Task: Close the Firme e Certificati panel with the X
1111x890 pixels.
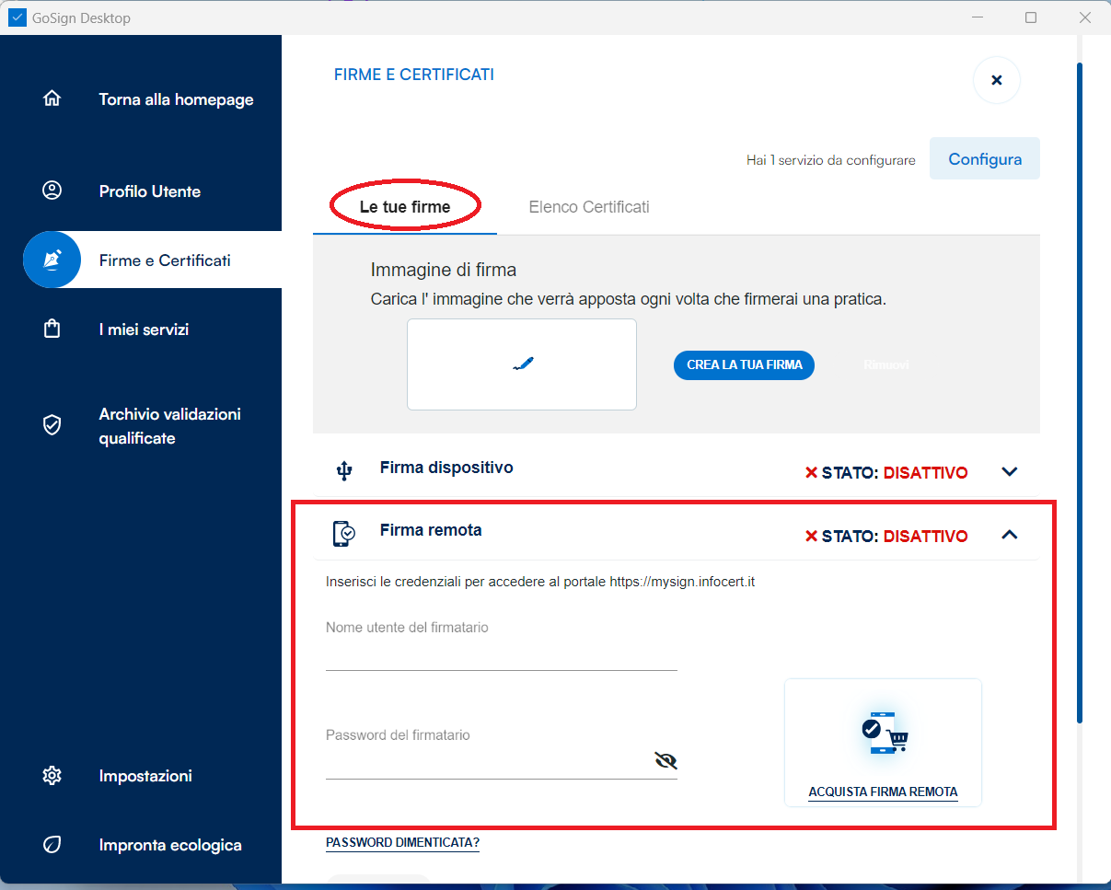Action: point(996,80)
